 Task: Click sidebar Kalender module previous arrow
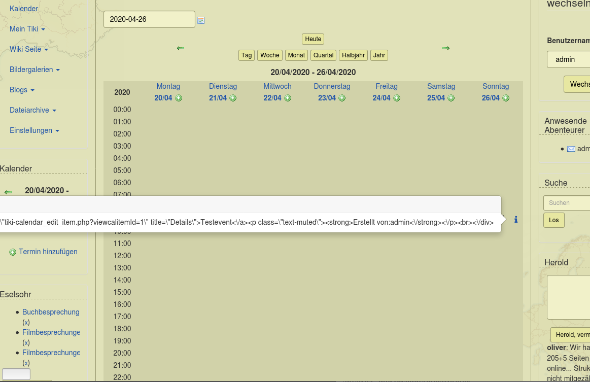pyautogui.click(x=8, y=192)
